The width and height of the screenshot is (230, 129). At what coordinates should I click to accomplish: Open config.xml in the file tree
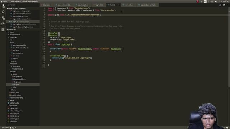[x=14, y=108]
